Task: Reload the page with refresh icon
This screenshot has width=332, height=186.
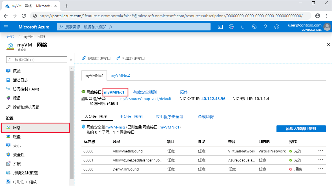Action: pos(24,16)
